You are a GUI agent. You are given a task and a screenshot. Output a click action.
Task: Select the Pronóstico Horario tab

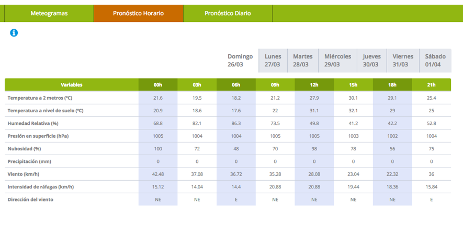(139, 13)
